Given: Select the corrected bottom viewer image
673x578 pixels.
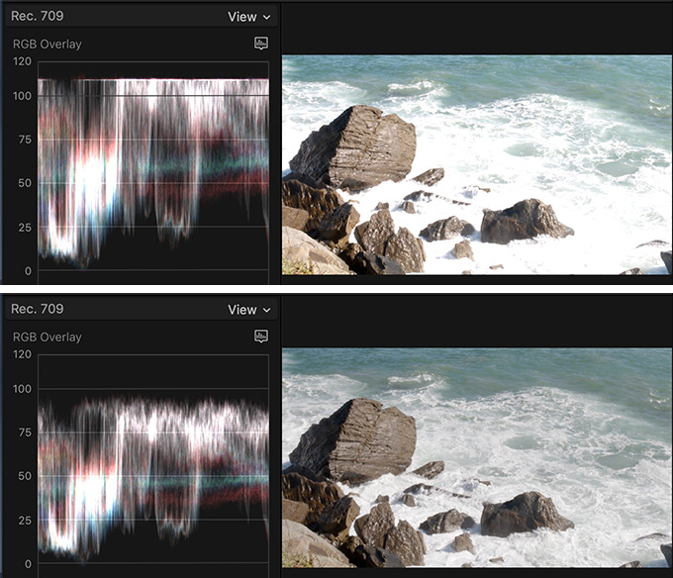Looking at the screenshot, I should tap(477, 458).
